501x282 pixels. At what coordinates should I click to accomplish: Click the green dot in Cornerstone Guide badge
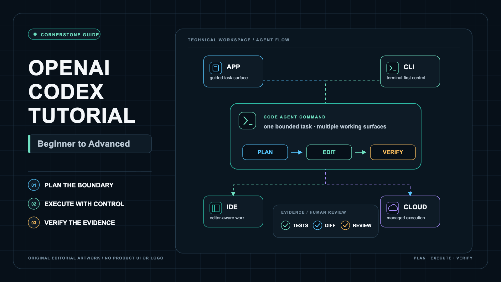(35, 34)
